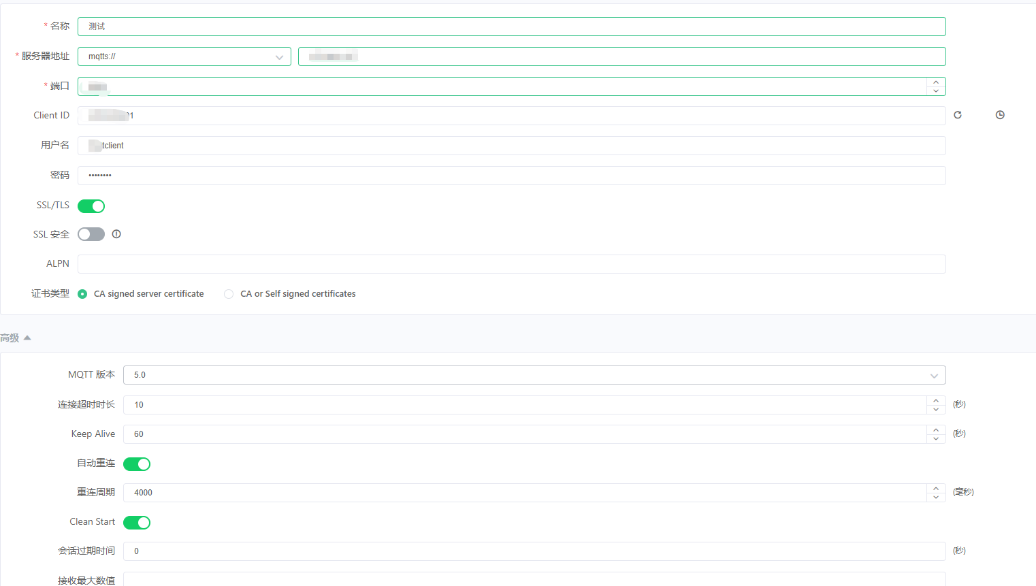Open the mqtts:// protocol dropdown

pos(184,56)
